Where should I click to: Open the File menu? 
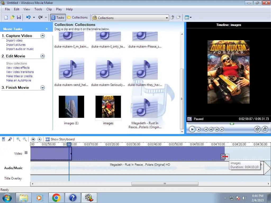(x=7, y=9)
